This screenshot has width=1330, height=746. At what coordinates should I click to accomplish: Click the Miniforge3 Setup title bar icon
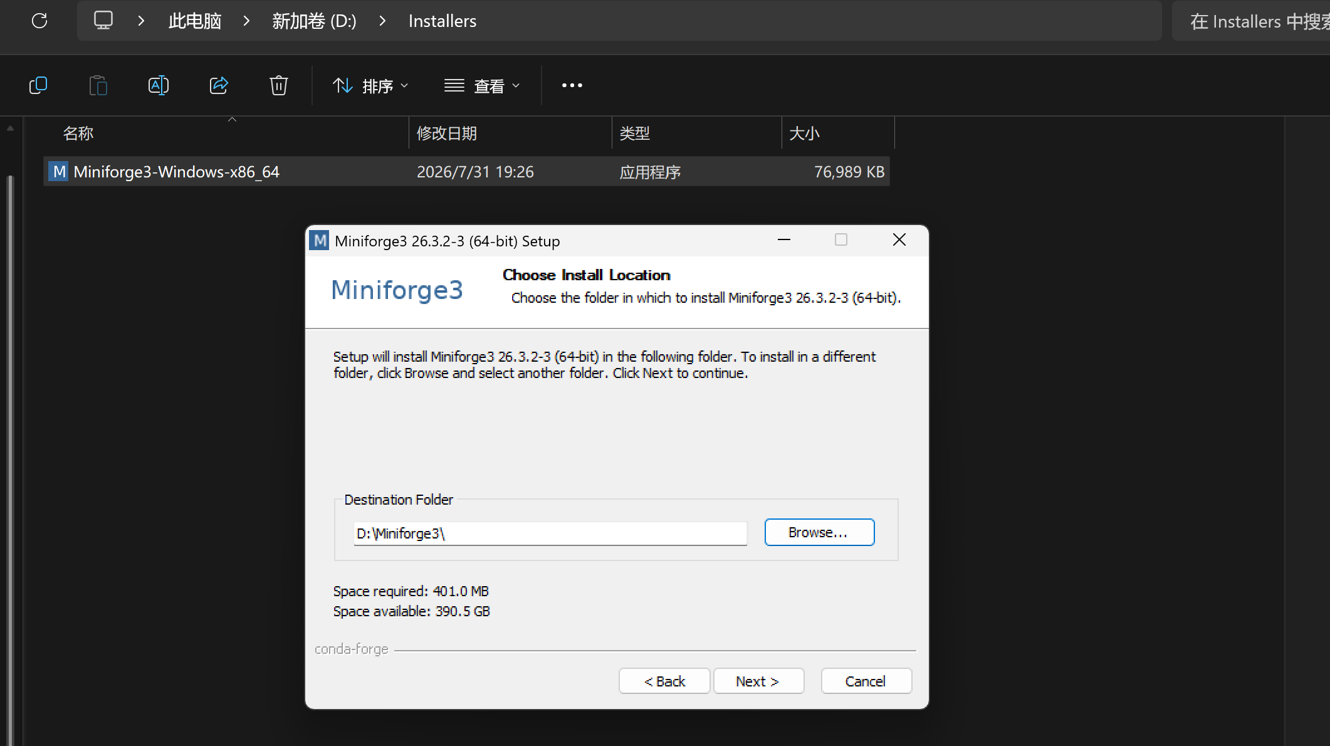[x=320, y=241]
